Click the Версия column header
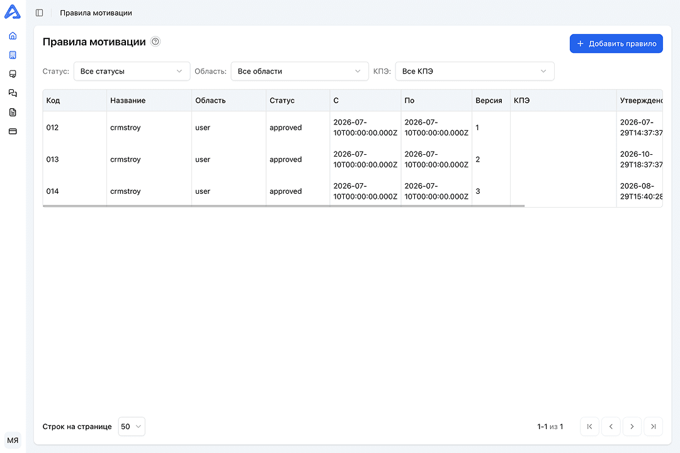 (x=491, y=101)
